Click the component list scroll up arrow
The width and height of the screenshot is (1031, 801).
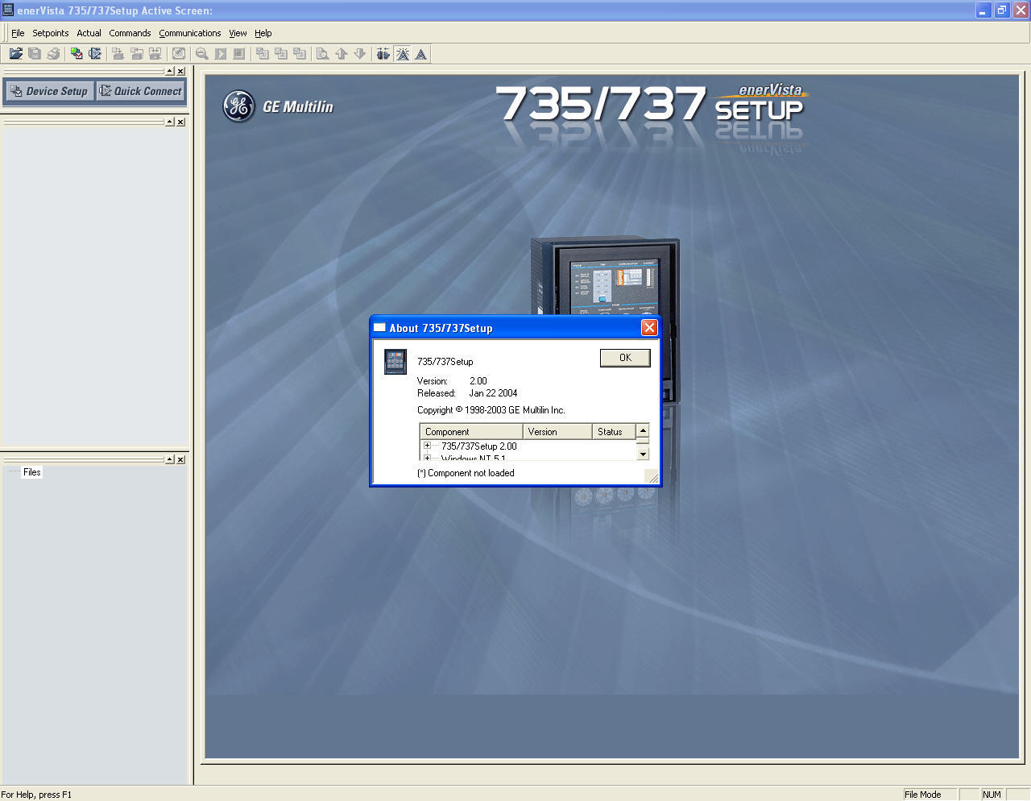pyautogui.click(x=643, y=431)
